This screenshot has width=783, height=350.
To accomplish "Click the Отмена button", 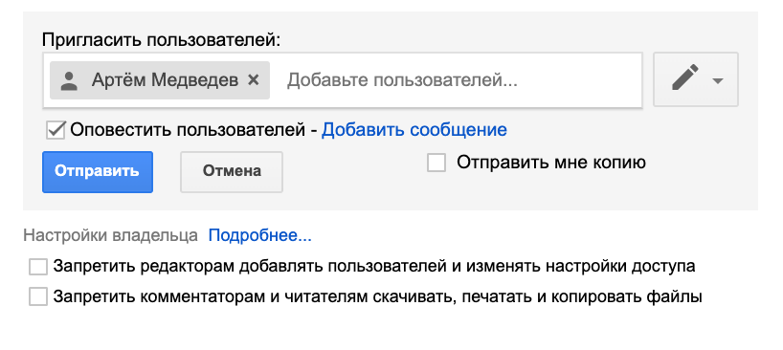I will coord(232,171).
